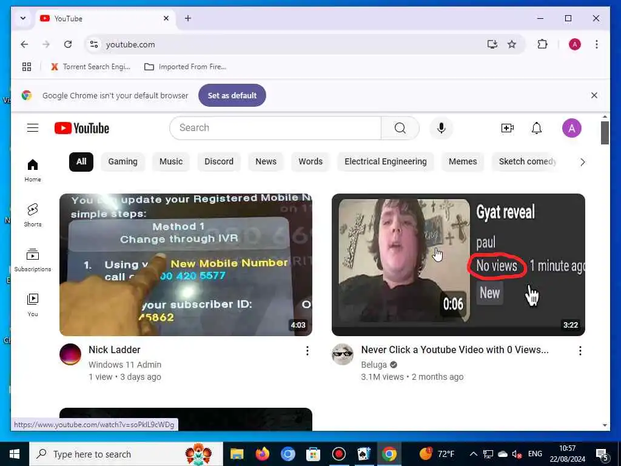
Task: Open the You library in the sidebar
Action: (33, 305)
